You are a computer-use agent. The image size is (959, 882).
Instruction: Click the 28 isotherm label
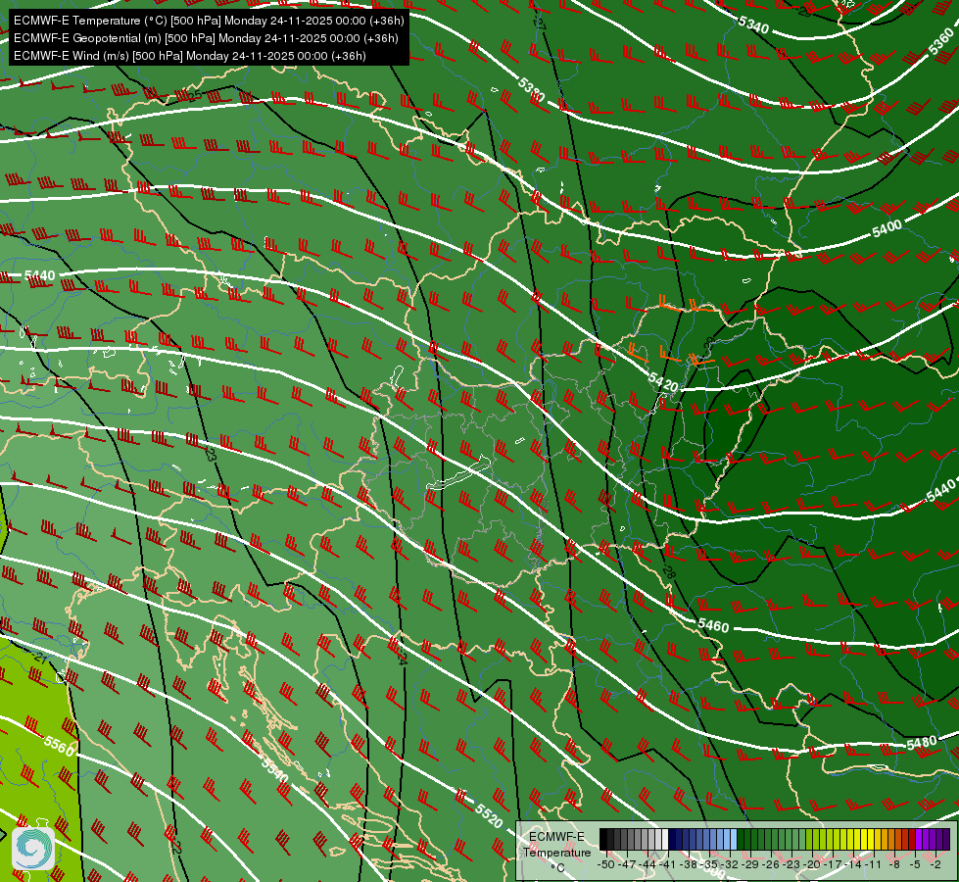668,572
